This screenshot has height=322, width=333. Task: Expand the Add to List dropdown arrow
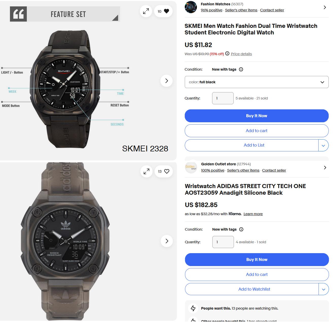pyautogui.click(x=323, y=145)
